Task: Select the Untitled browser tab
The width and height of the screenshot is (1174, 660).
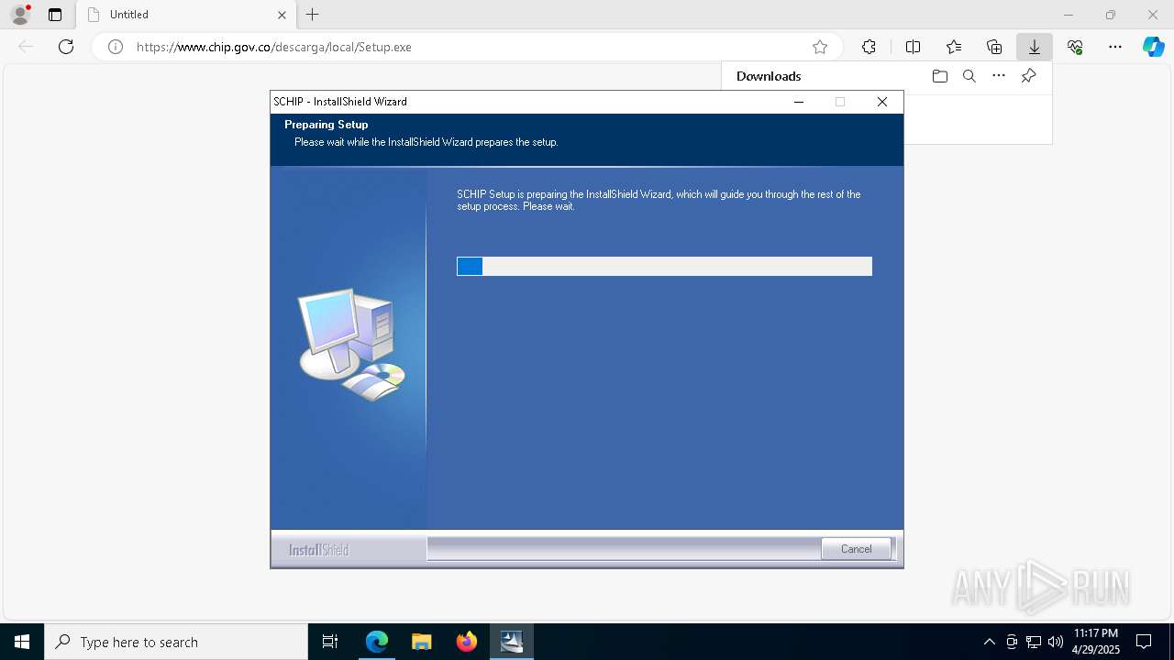Action: tap(186, 15)
